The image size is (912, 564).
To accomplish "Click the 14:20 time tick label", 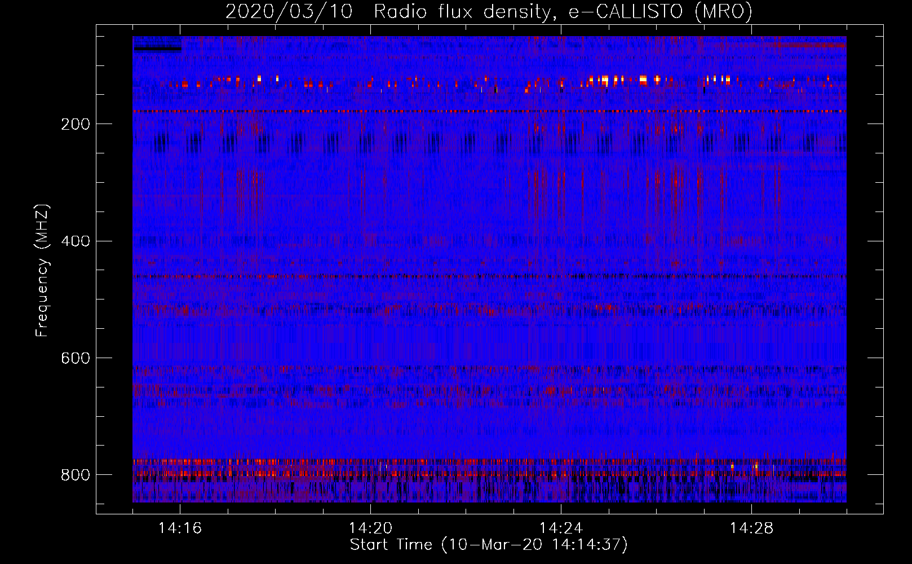I will pyautogui.click(x=371, y=528).
